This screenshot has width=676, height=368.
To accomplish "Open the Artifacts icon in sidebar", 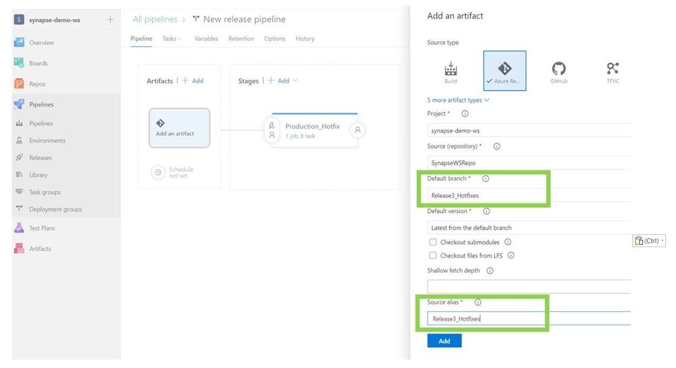I will coord(19,249).
